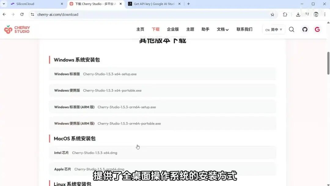Open 联系我们 navigation item
This screenshot has width=330, height=186.
coord(244,29)
